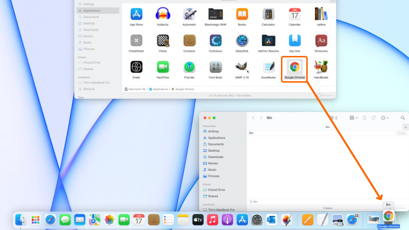
Task: Open the Books app icon
Action: [x=242, y=14]
